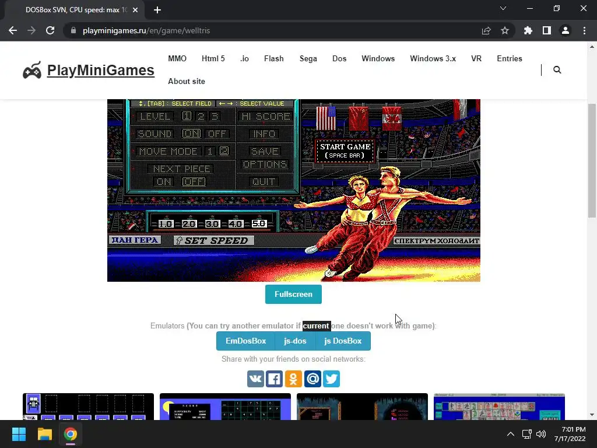Set next piece to ON
This screenshot has height=448, width=597.
164,182
